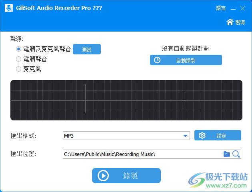Expand the 匯出格式 MP3 dropdown arrow
This screenshot has width=252, height=192.
pyautogui.click(x=185, y=136)
